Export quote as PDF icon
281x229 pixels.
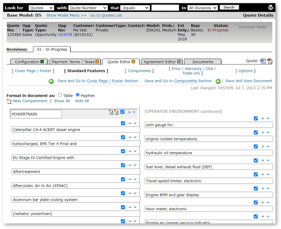(x=270, y=61)
